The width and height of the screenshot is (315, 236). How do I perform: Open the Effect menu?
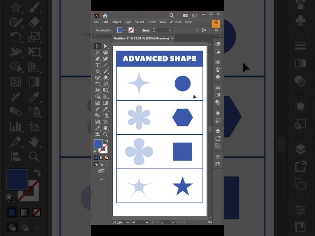pyautogui.click(x=152, y=22)
